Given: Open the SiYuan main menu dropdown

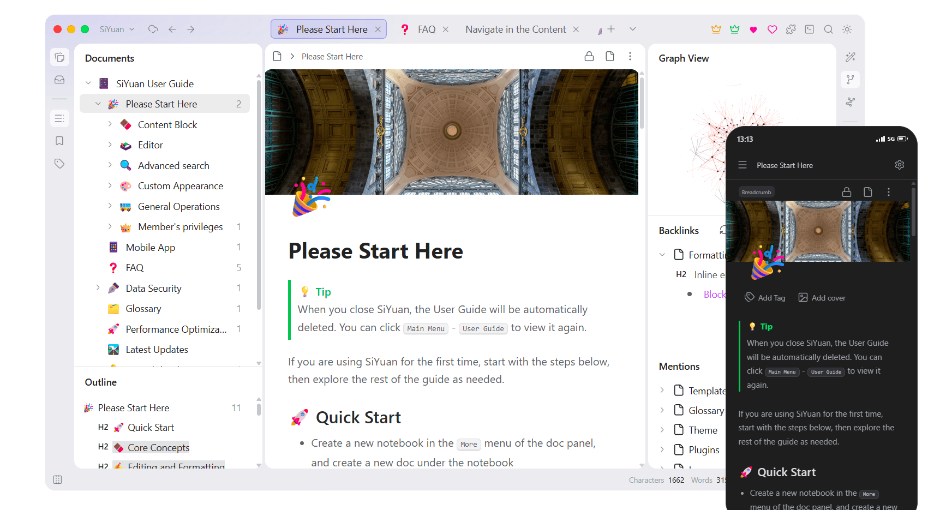Looking at the screenshot, I should click(x=117, y=29).
